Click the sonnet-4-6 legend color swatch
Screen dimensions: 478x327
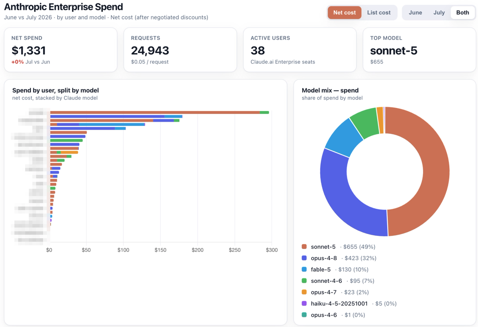pos(304,281)
